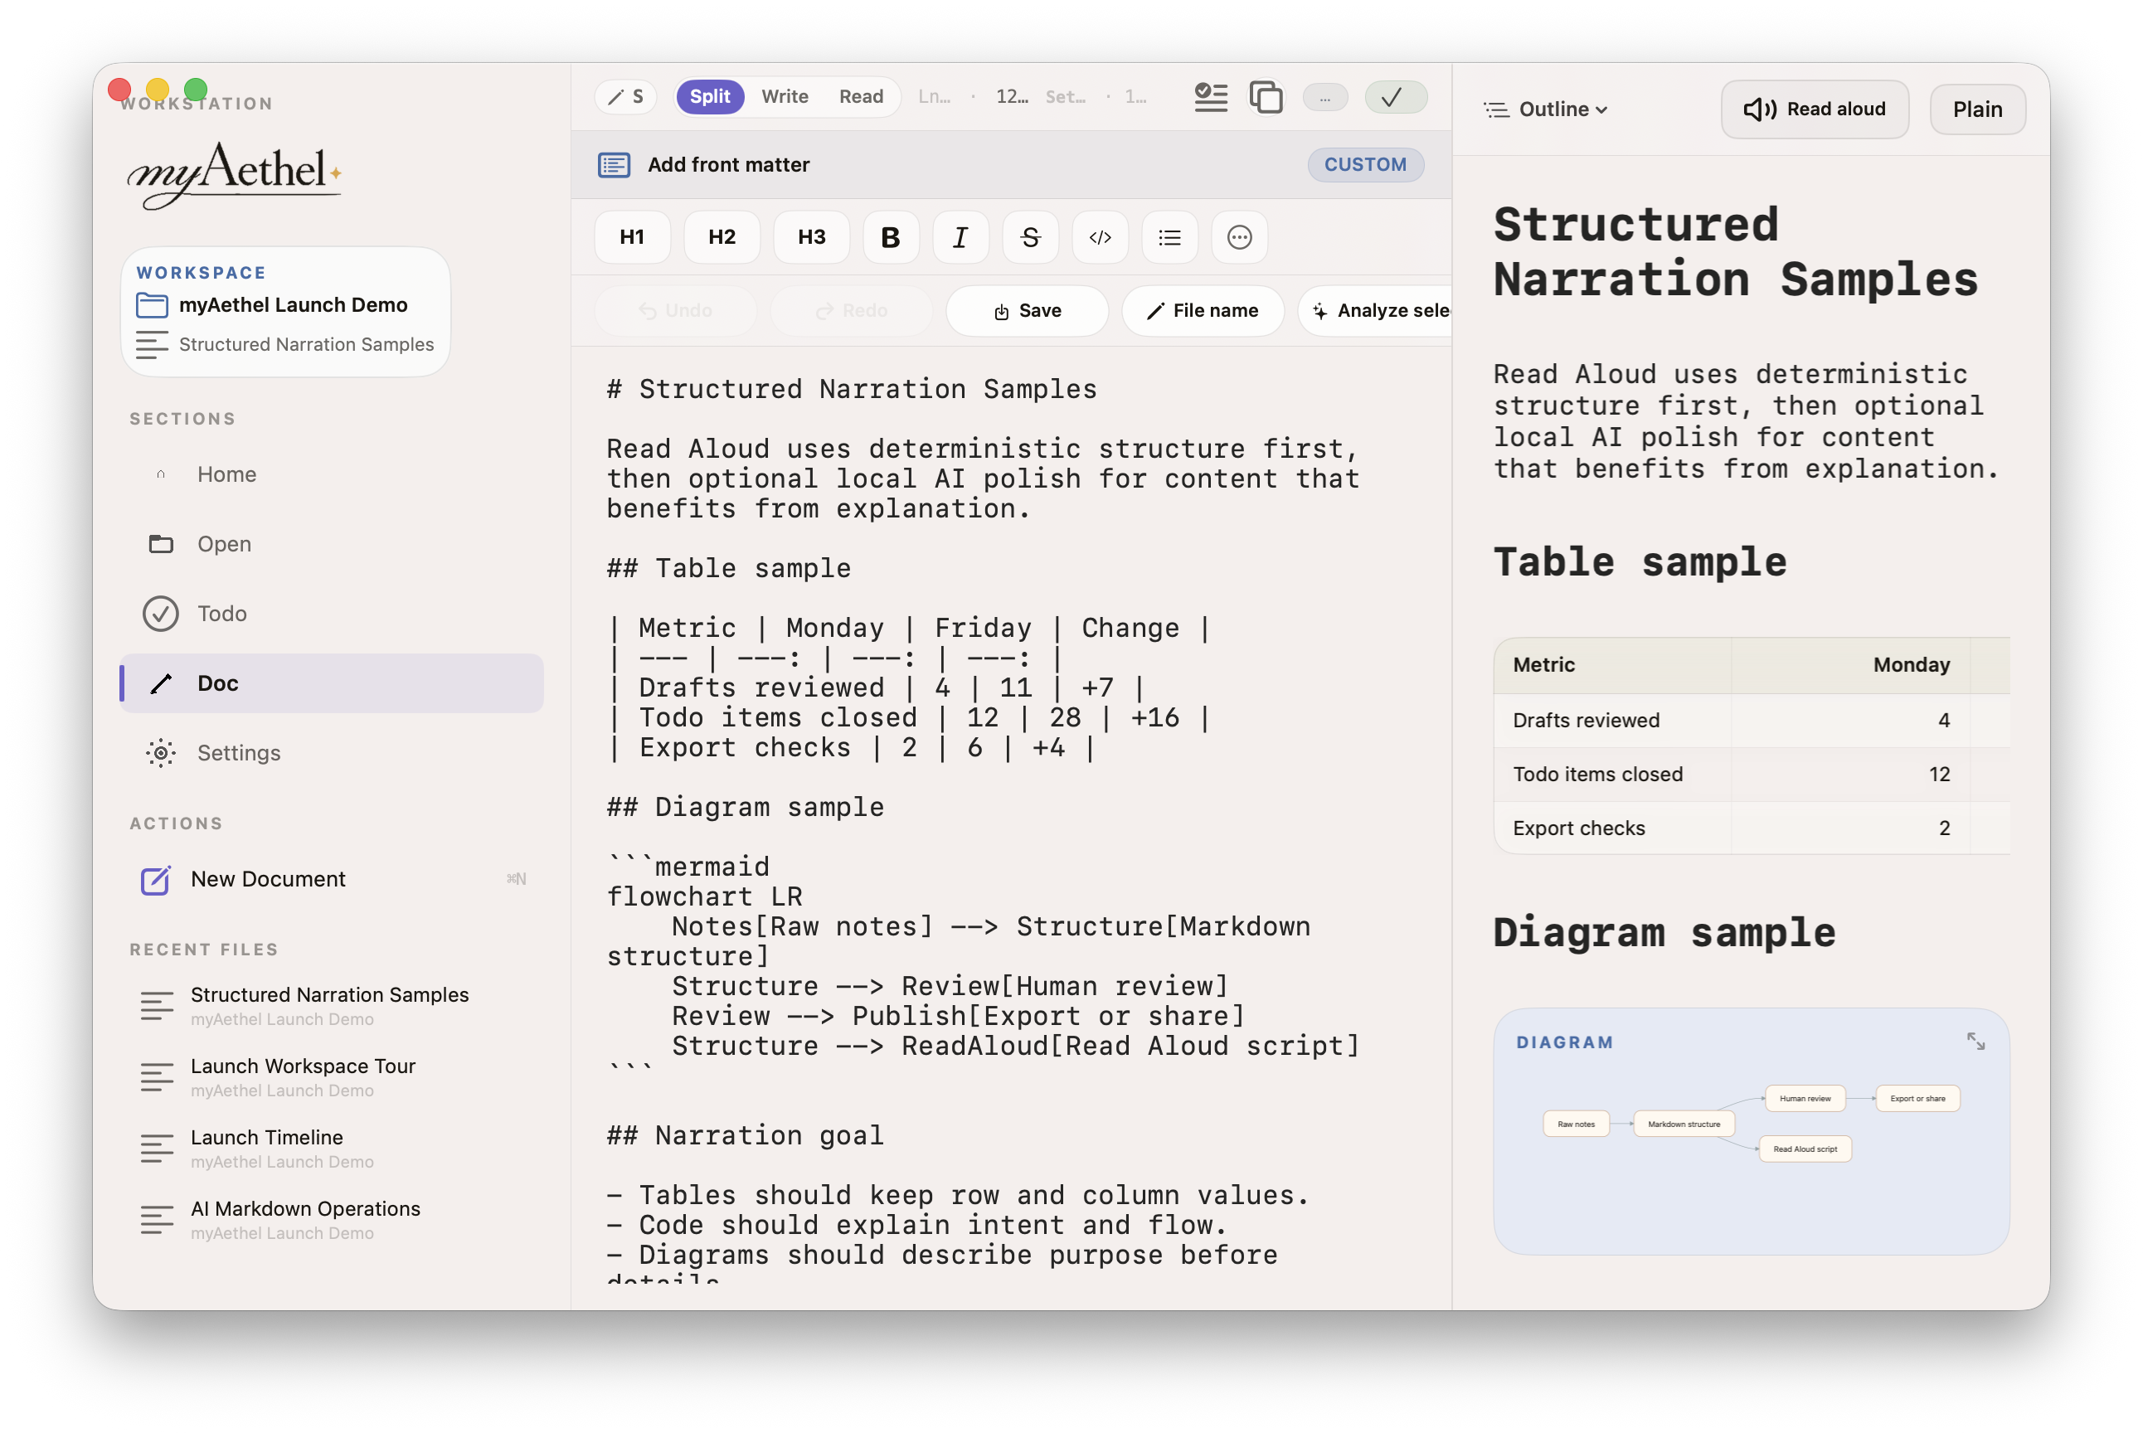This screenshot has height=1433, width=2143.
Task: Click the green window zoom button
Action: coord(196,89)
